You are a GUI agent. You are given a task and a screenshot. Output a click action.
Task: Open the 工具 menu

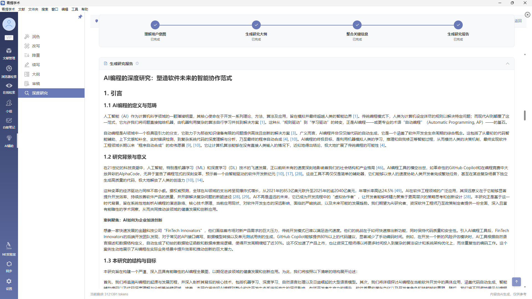click(75, 9)
